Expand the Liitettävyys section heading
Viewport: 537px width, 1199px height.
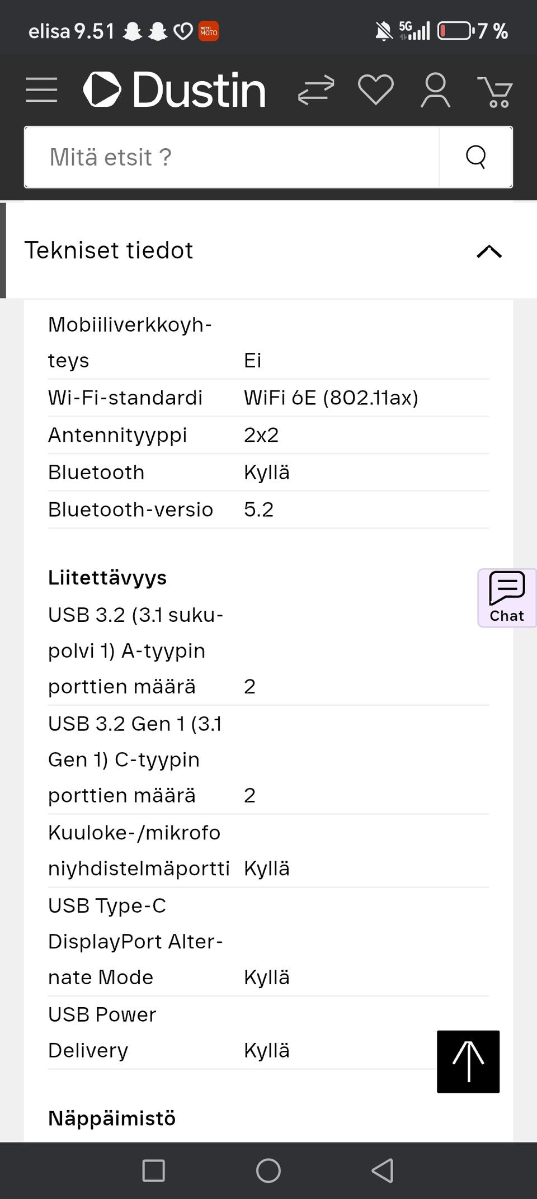pos(107,577)
